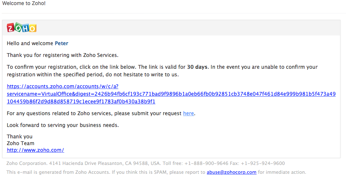Click the 'Thank you for registering' sentence

[x=63, y=55]
